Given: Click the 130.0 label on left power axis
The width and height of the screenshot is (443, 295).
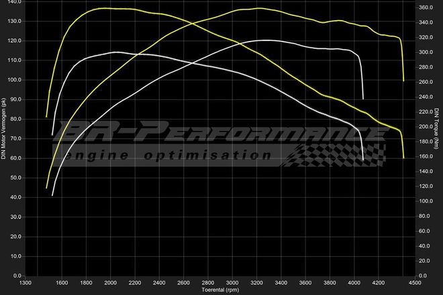Looking at the screenshot, I should [x=15, y=21].
